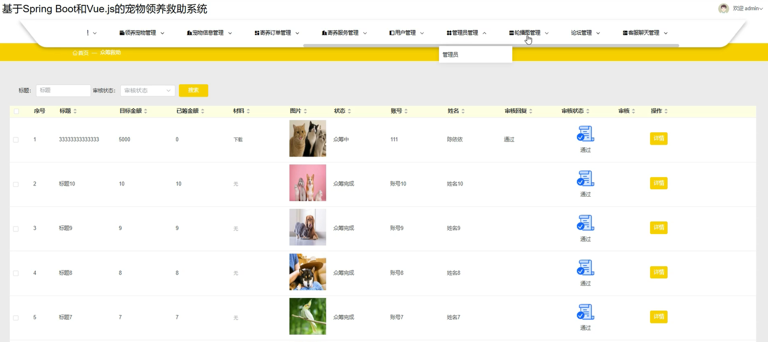The width and height of the screenshot is (768, 342).
Task: Open the 审核状态 filter dropdown
Action: (148, 91)
